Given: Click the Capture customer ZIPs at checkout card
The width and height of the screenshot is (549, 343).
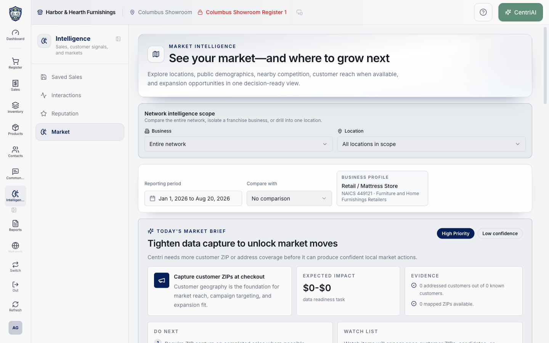Looking at the screenshot, I should (x=220, y=291).
